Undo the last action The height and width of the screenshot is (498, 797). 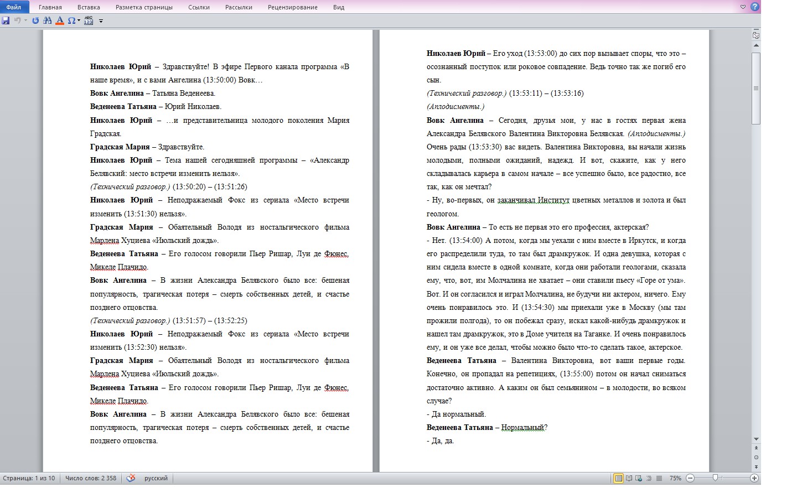tap(17, 20)
